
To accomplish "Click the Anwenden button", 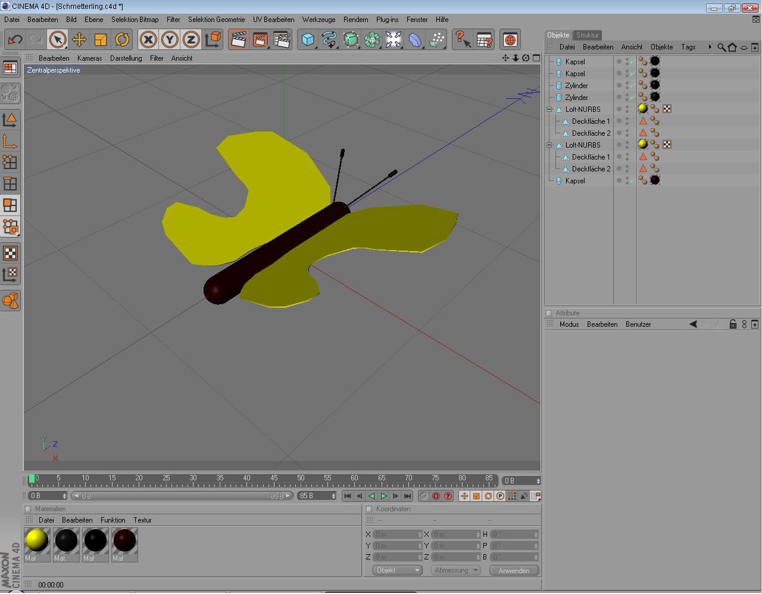I will click(x=514, y=570).
